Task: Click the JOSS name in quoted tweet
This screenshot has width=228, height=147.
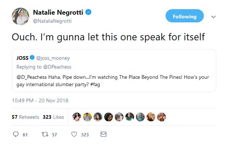Action: pos(22,58)
